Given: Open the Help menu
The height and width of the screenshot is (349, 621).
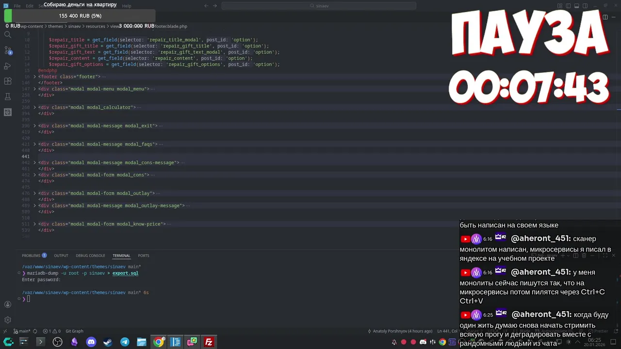Looking at the screenshot, I should pos(127,6).
